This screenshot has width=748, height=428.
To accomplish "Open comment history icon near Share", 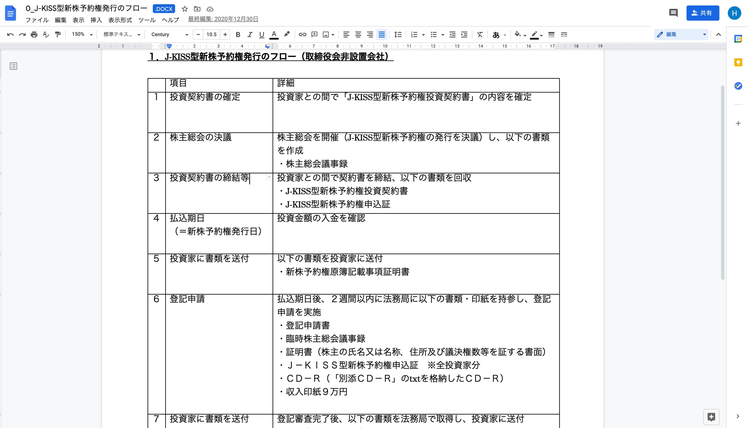I will pos(673,13).
